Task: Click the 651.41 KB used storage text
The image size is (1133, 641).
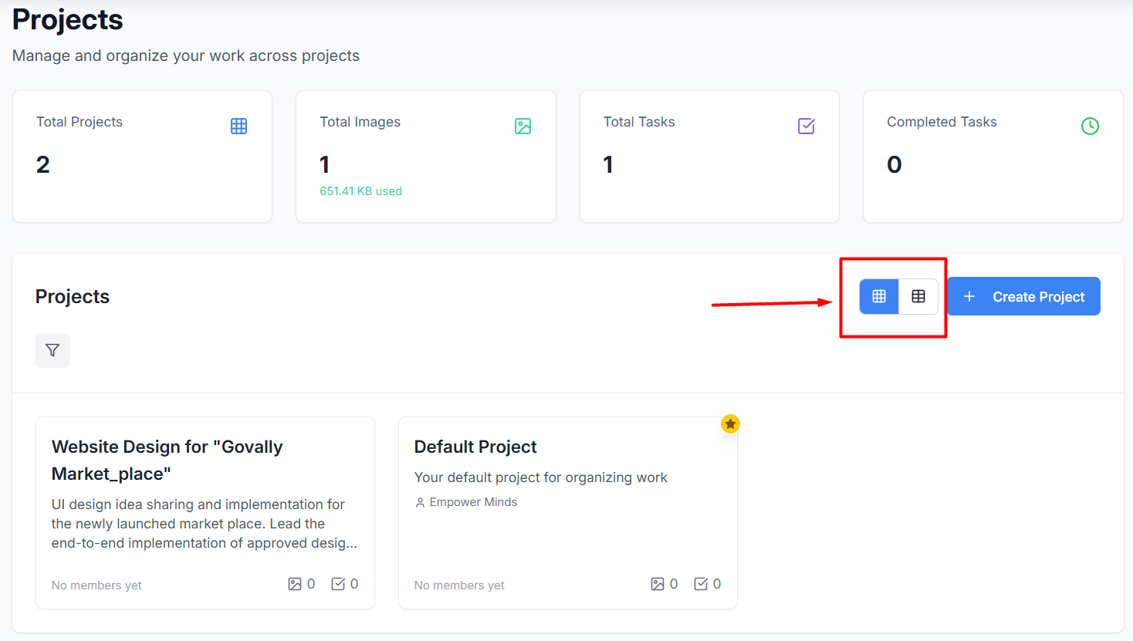Action: click(360, 191)
